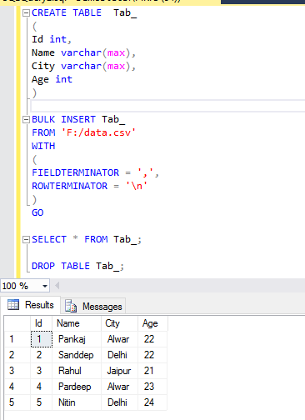The image size is (305, 420).
Task: Place cursor on 'F:/data.csv' string
Action: (x=98, y=132)
